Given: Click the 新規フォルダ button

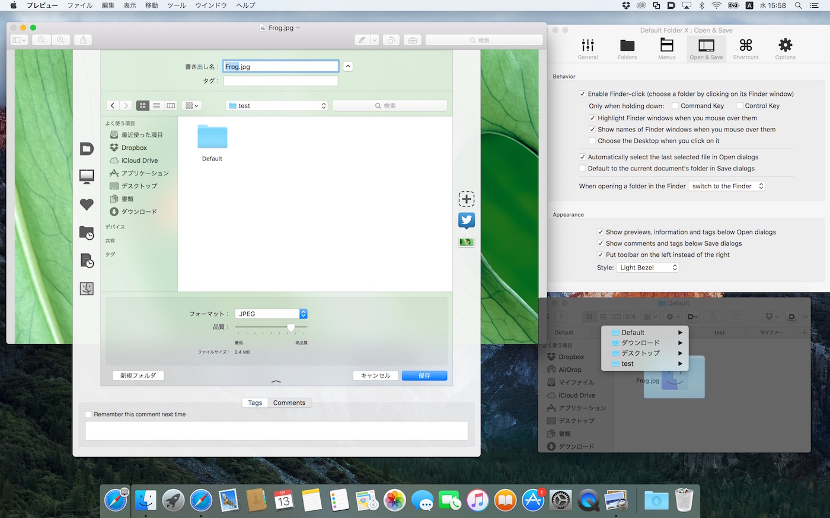Looking at the screenshot, I should (x=138, y=375).
